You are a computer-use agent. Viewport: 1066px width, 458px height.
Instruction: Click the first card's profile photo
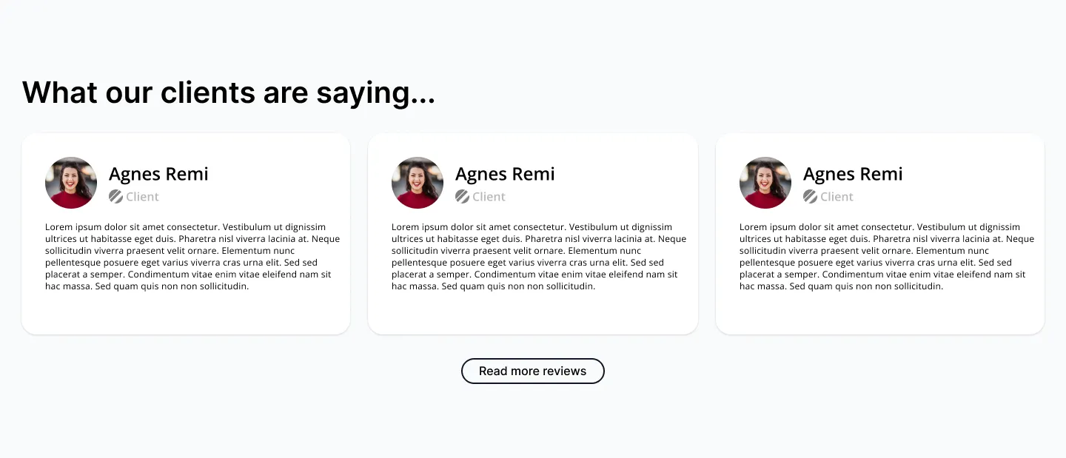click(71, 183)
